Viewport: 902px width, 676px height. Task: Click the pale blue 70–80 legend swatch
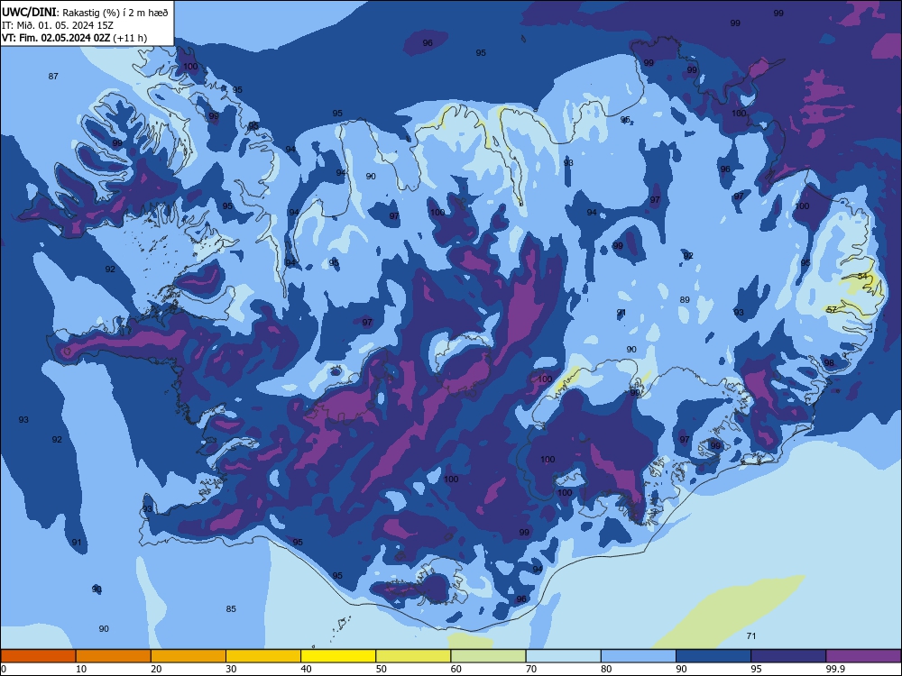coord(564,656)
